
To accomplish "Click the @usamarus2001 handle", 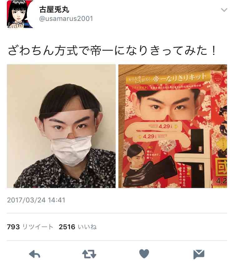I will tap(66, 19).
